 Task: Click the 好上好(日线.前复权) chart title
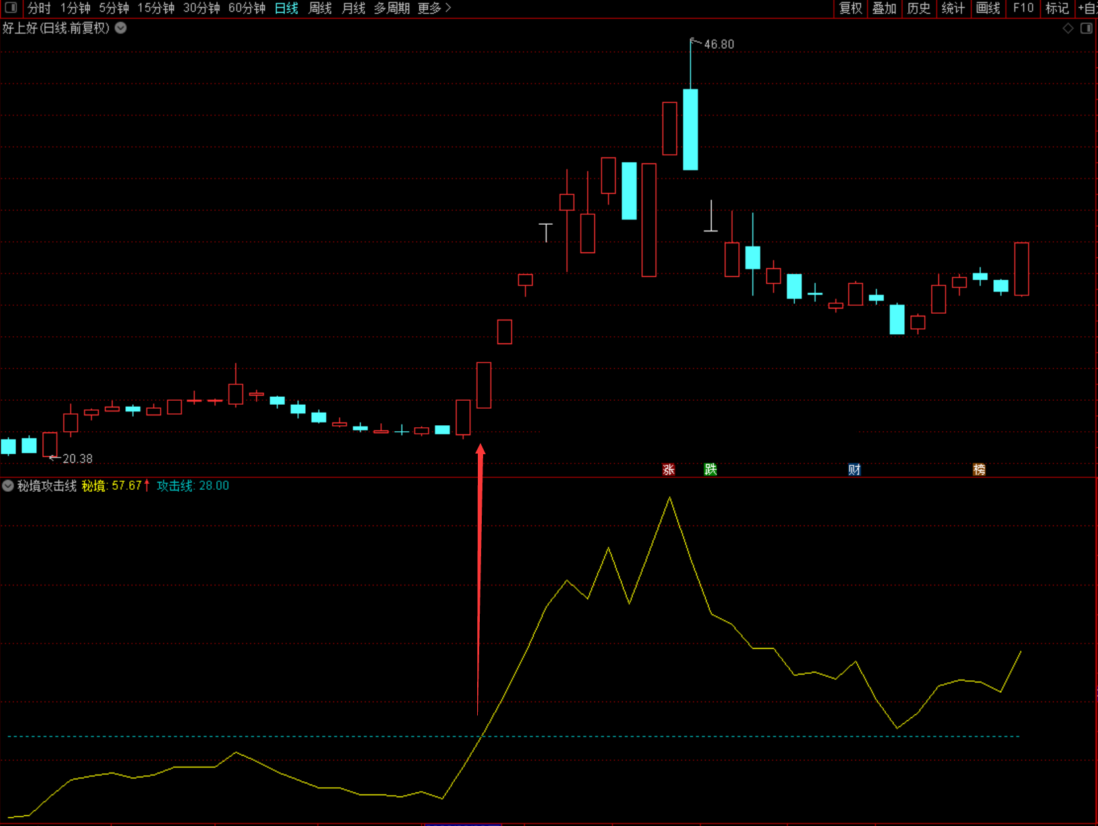coord(56,28)
